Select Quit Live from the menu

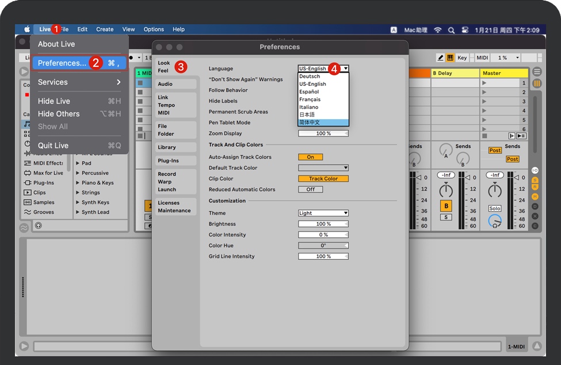[x=53, y=146]
